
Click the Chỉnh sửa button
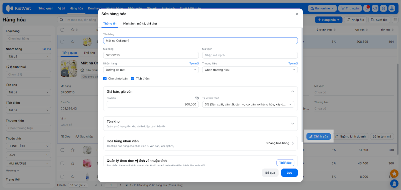click(319, 136)
